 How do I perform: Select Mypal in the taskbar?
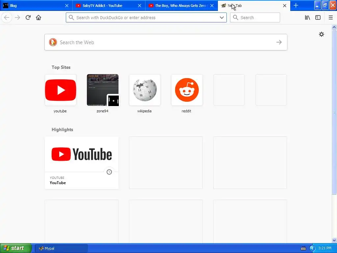tap(61, 248)
